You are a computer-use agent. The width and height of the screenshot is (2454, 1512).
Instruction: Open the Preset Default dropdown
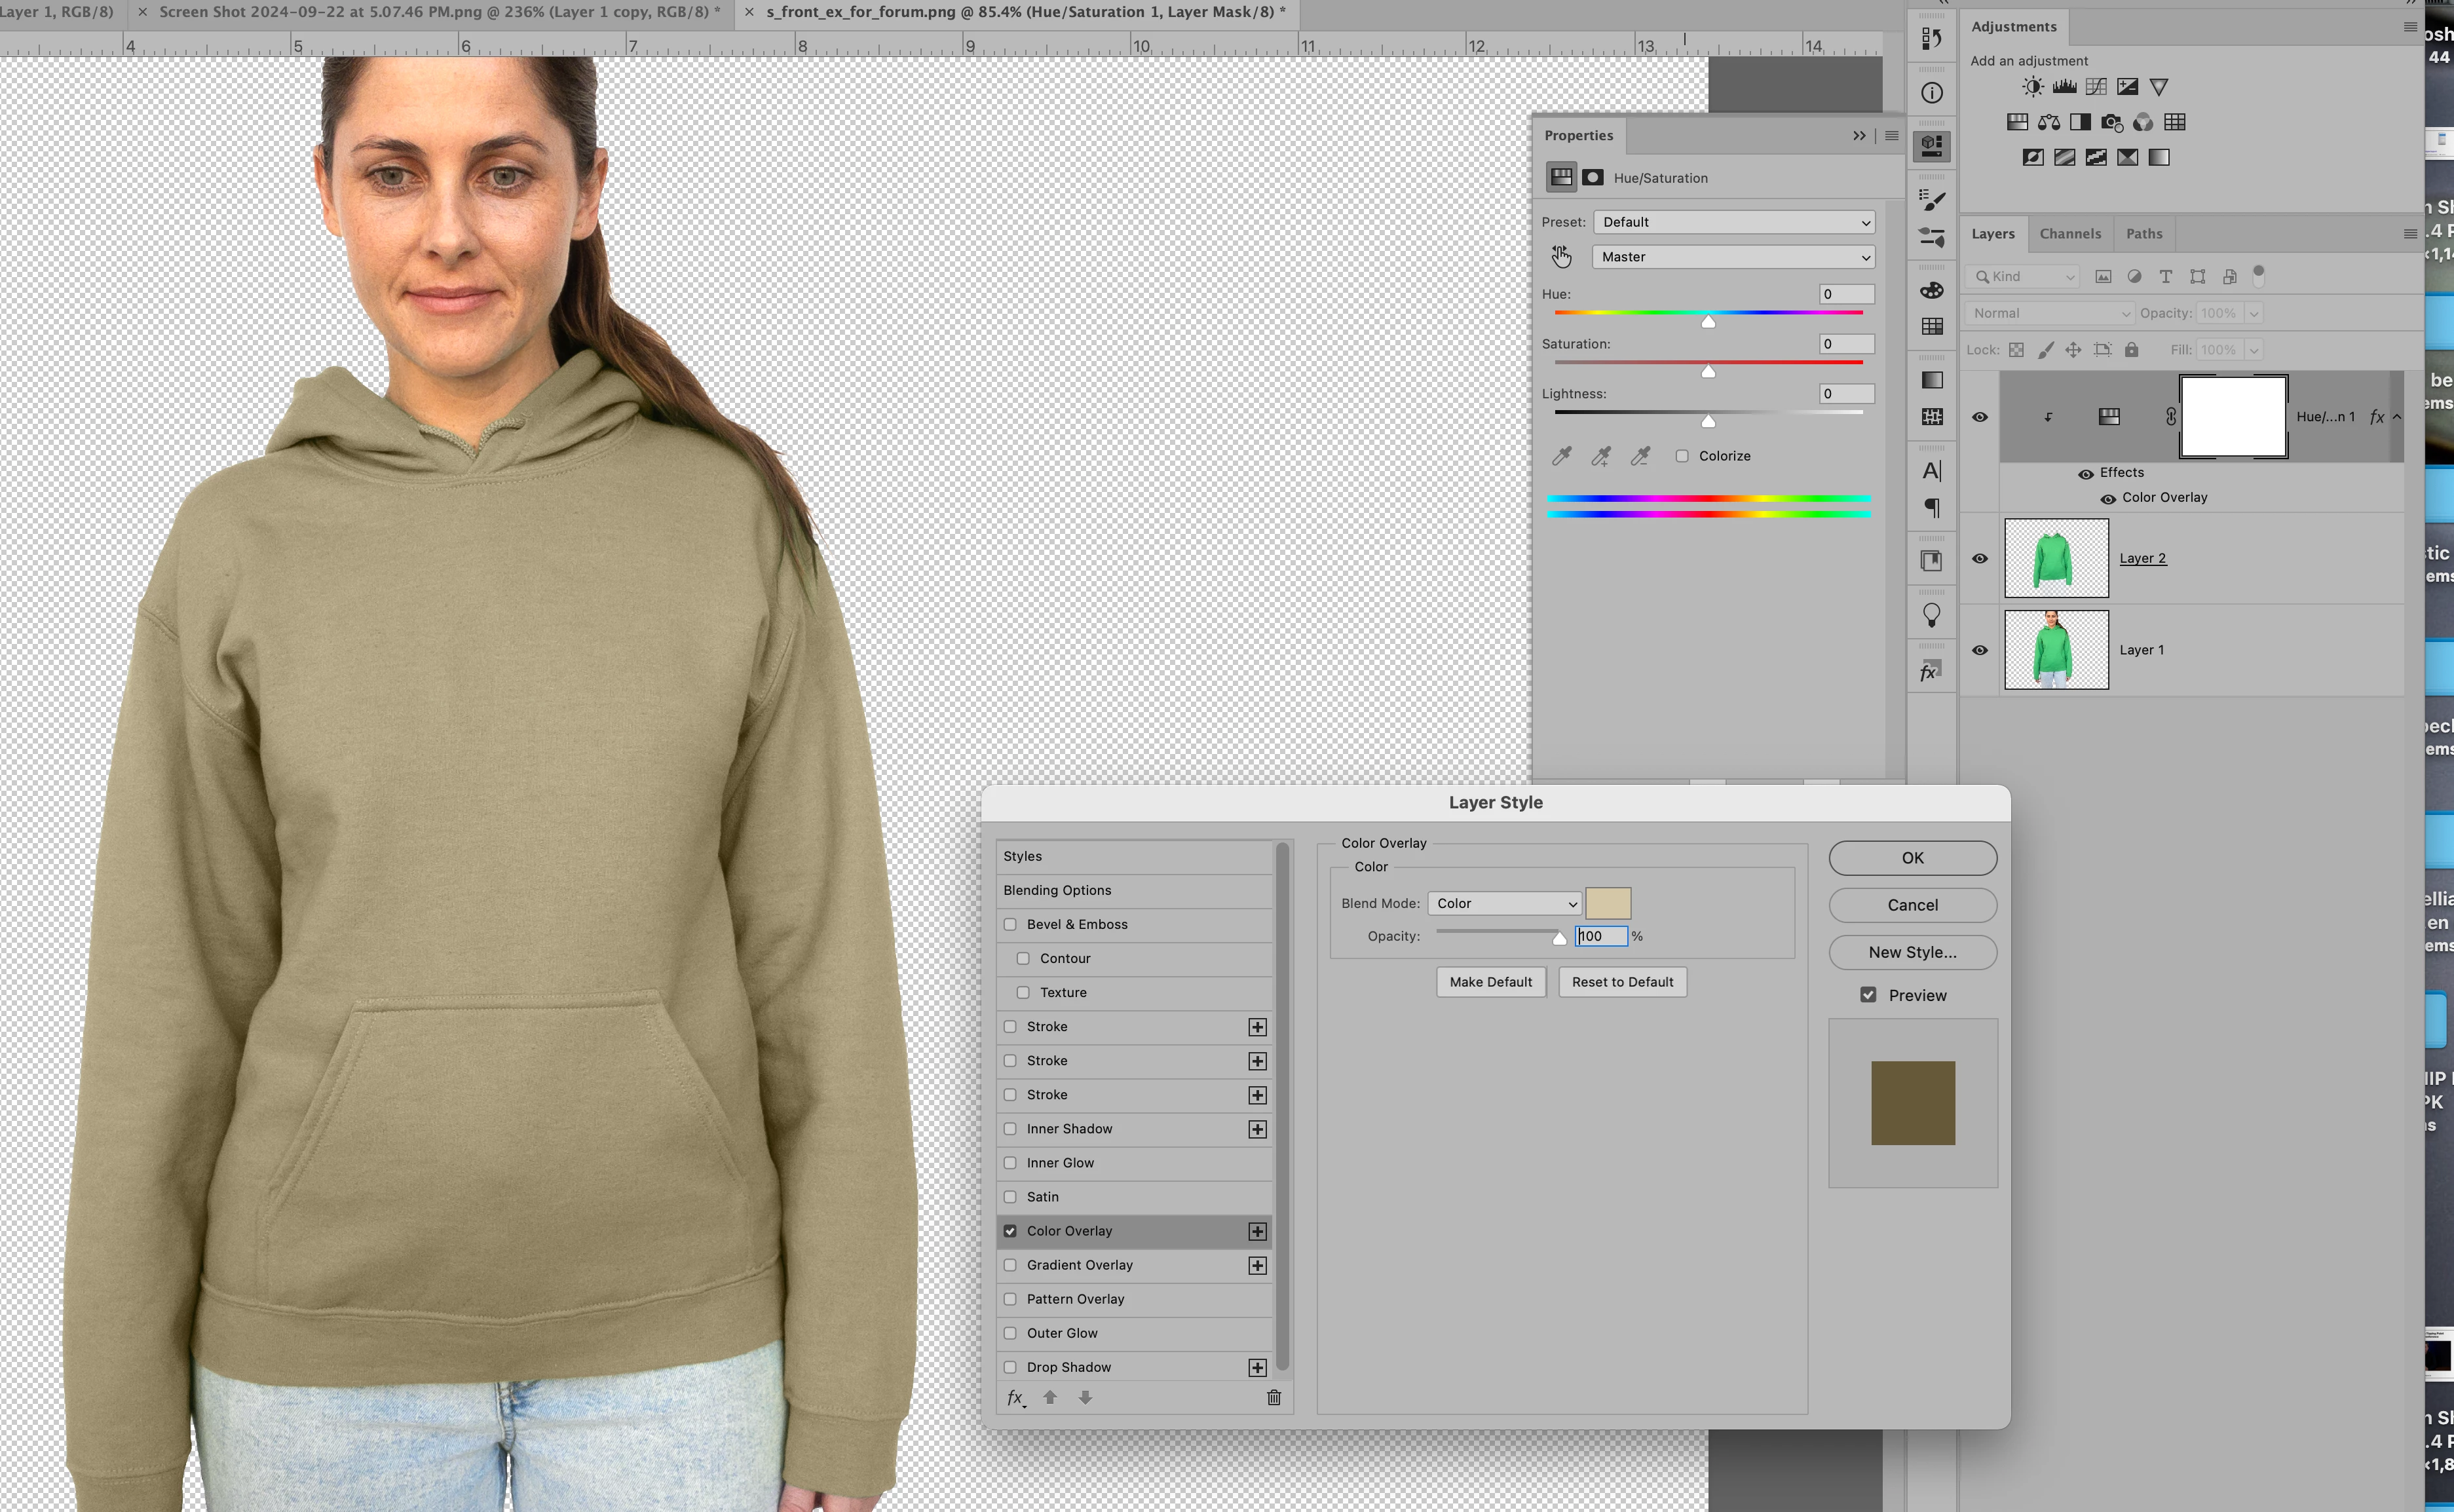(1733, 222)
